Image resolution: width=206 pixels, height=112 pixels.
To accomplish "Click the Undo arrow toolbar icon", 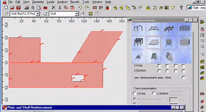I will [x=80, y=8].
